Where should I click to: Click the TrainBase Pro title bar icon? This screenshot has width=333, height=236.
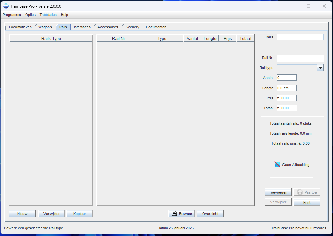[6, 6]
